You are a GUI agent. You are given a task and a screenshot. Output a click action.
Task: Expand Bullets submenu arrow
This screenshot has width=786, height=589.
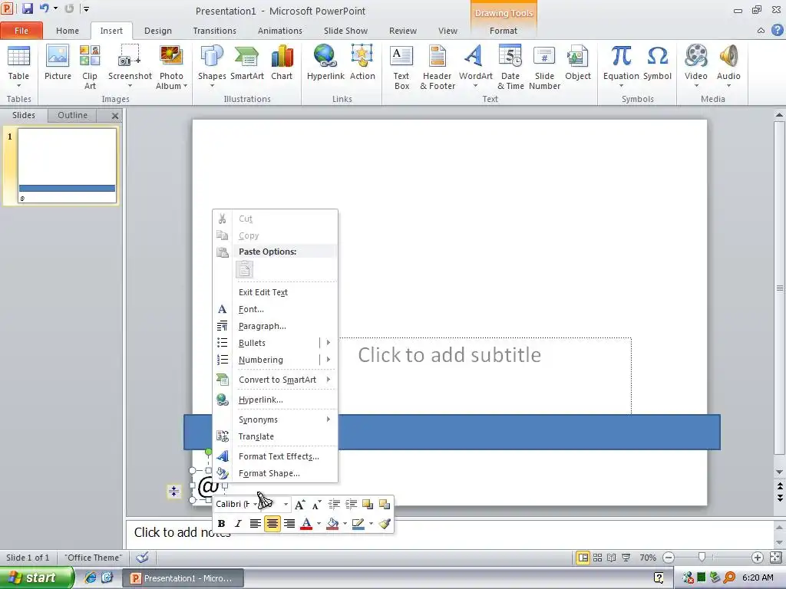[x=329, y=343]
